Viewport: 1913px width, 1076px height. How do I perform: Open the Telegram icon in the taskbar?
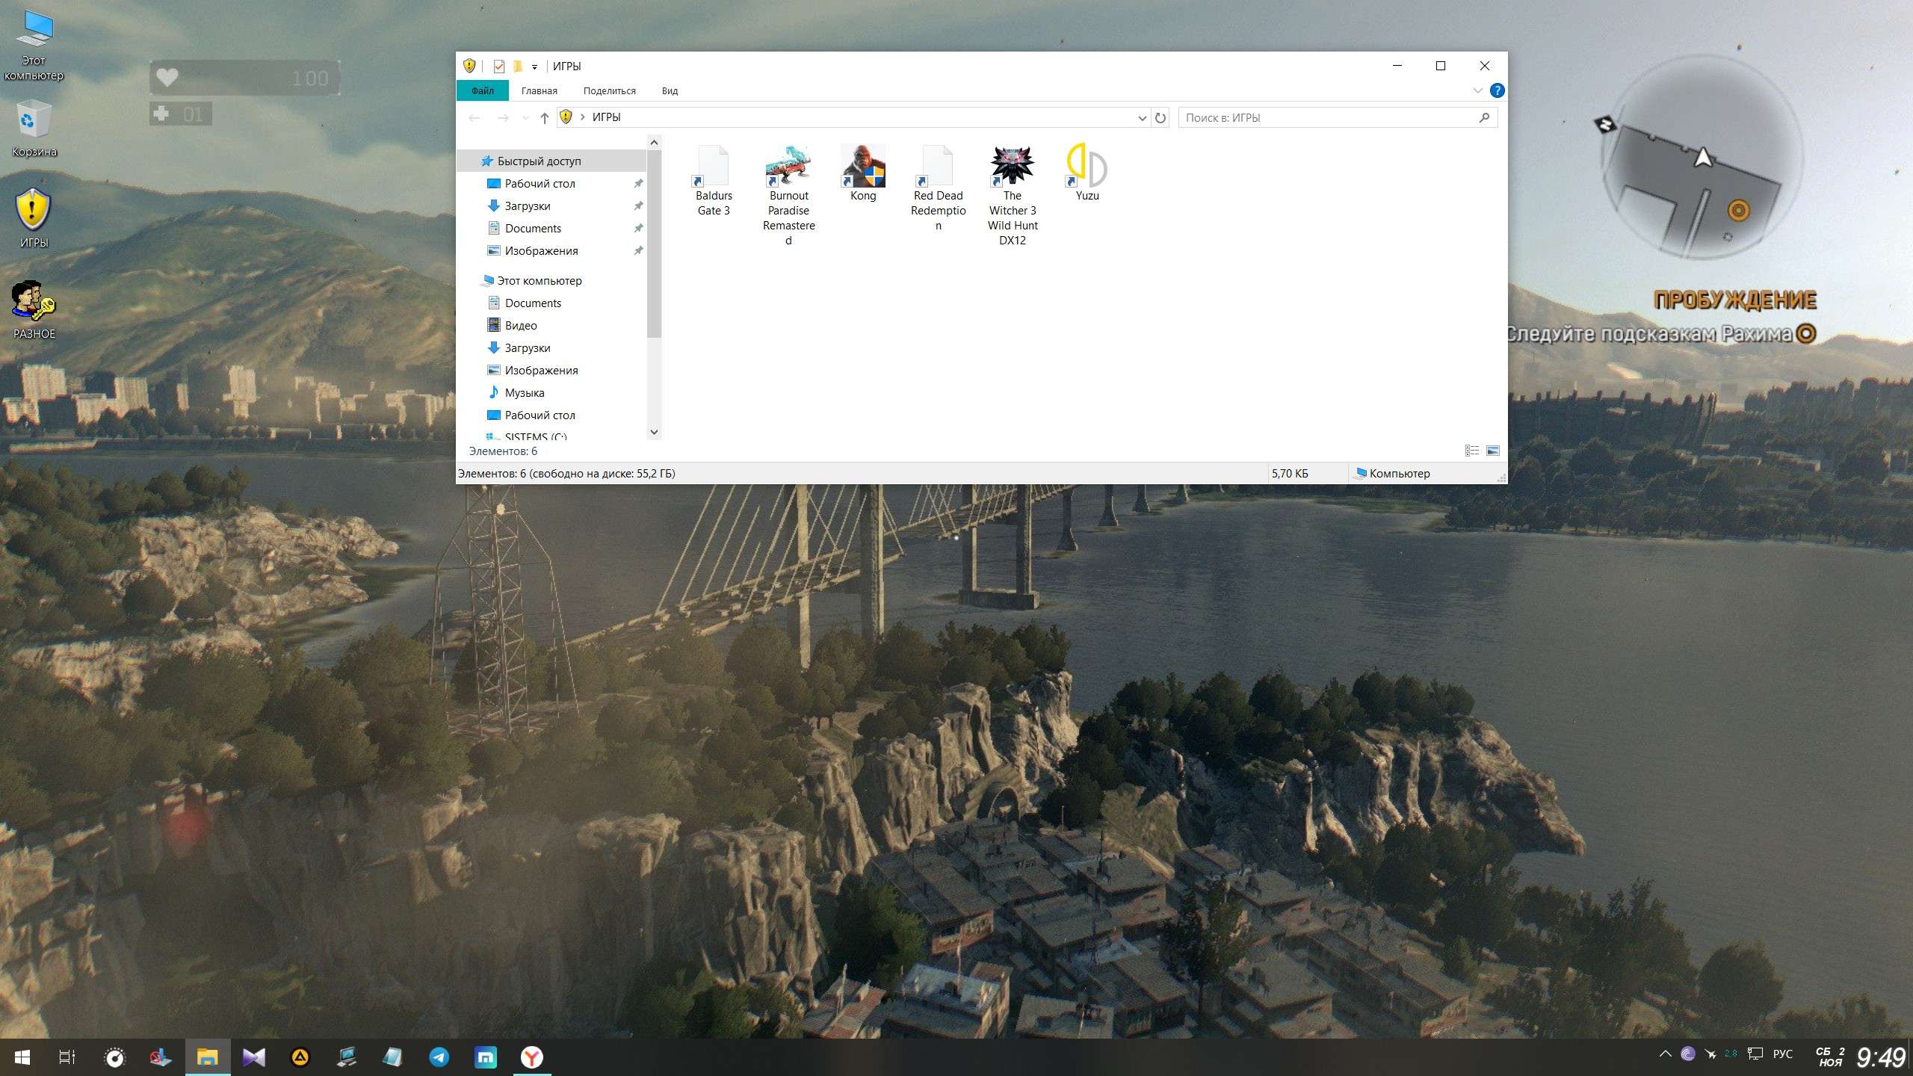click(x=439, y=1057)
